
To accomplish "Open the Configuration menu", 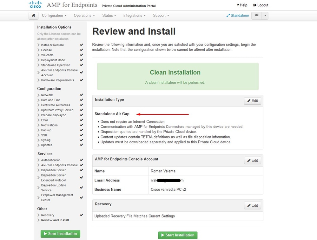I will pyautogui.click(x=54, y=16).
